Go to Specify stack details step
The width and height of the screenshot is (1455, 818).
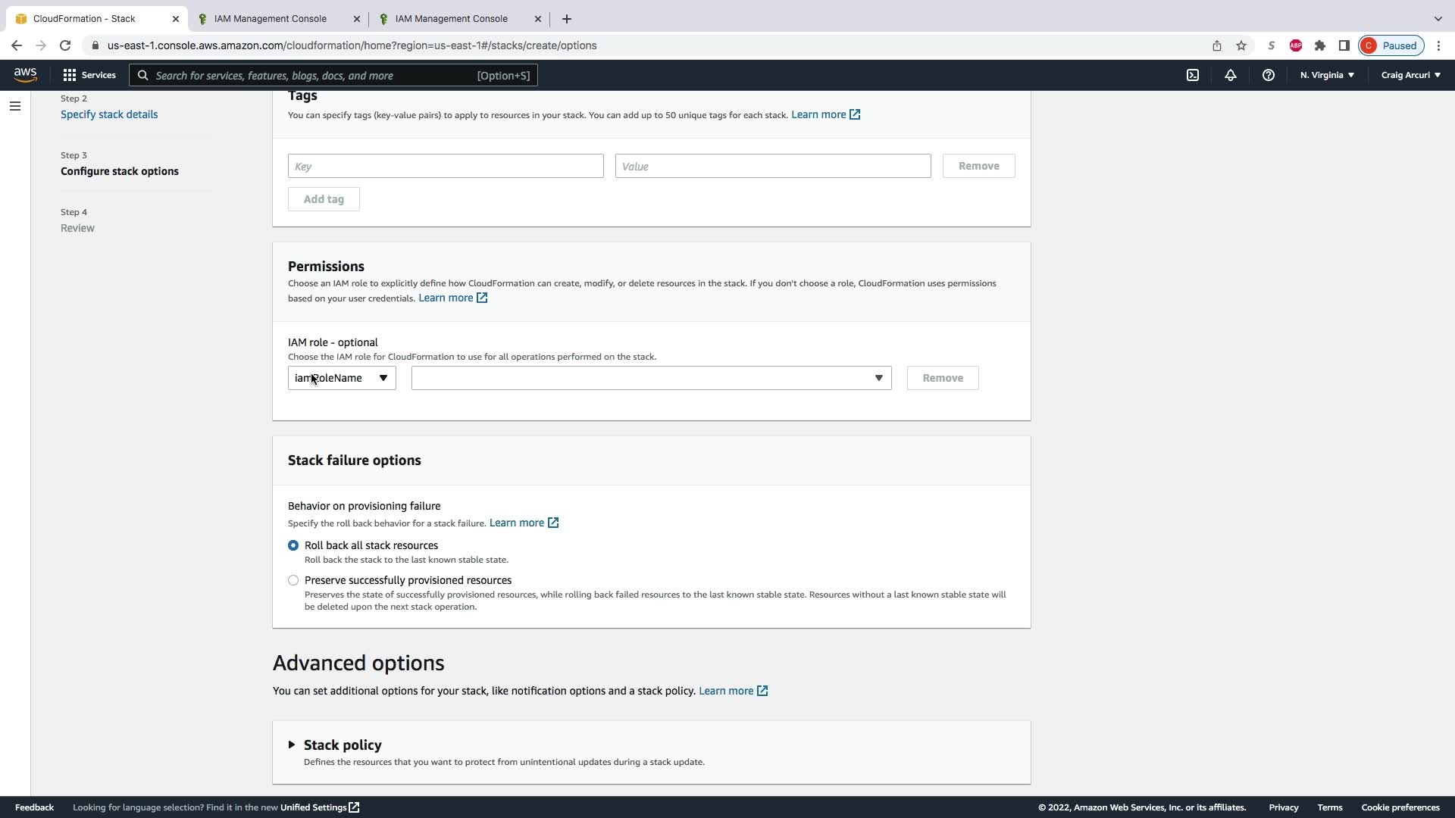coord(109,114)
